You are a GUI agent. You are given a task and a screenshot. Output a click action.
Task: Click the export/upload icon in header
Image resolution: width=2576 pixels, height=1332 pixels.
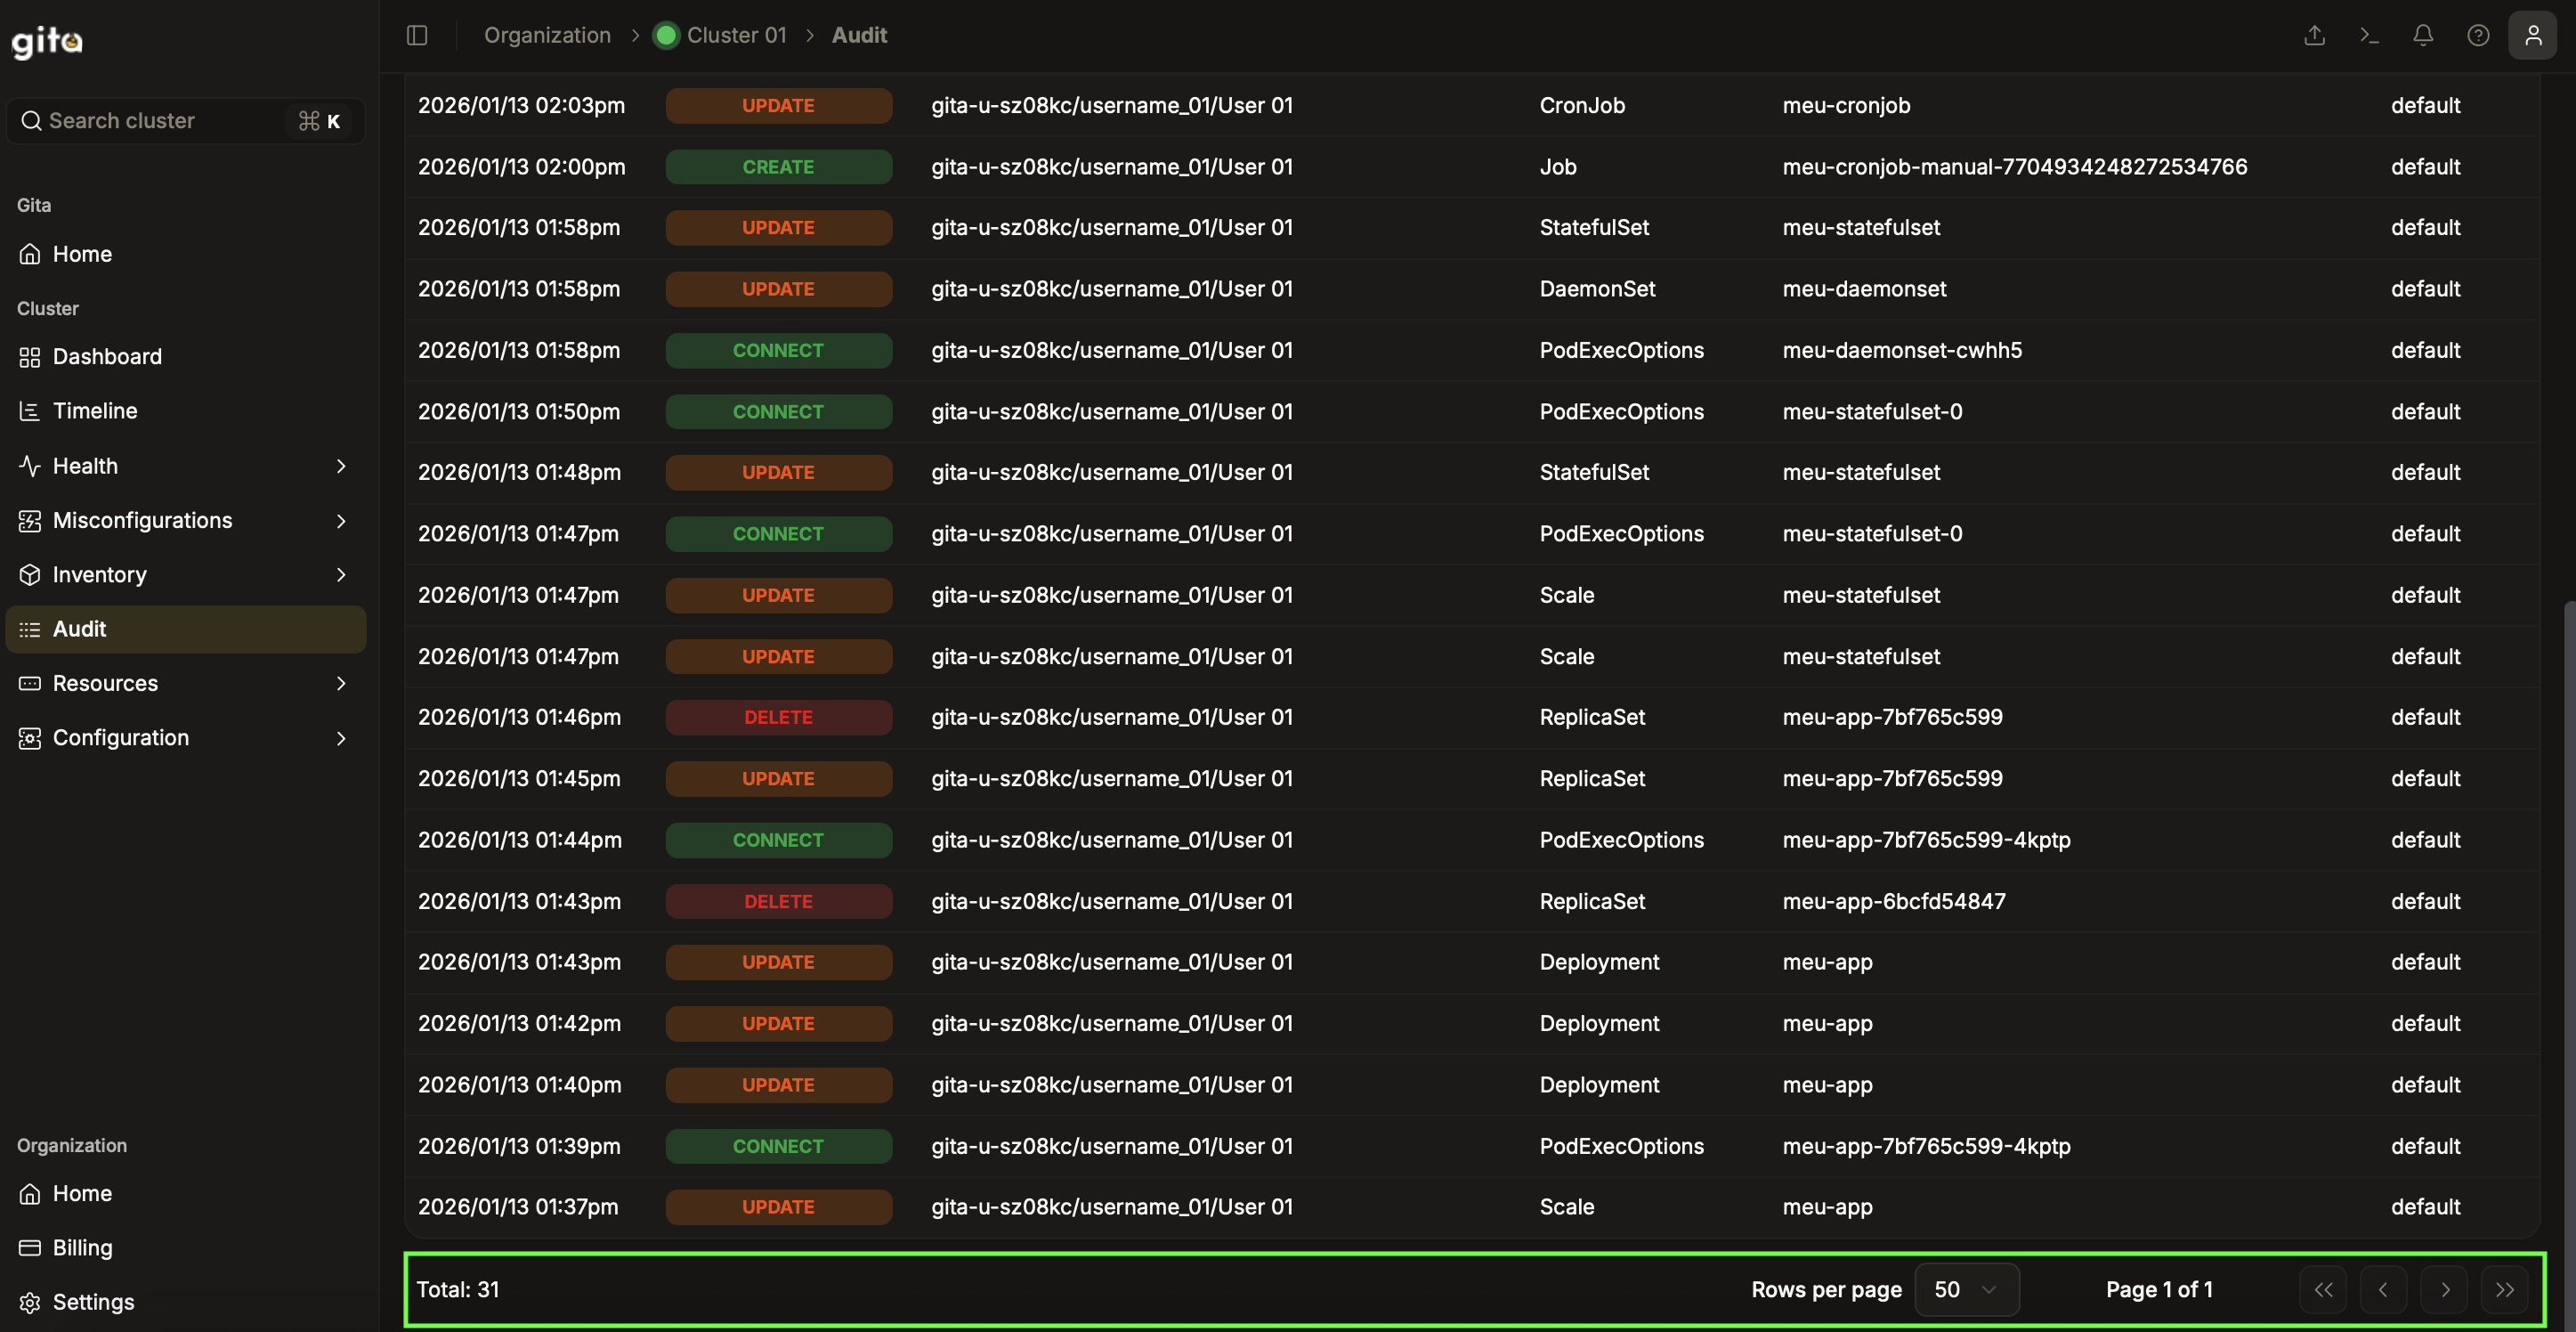(x=2314, y=35)
